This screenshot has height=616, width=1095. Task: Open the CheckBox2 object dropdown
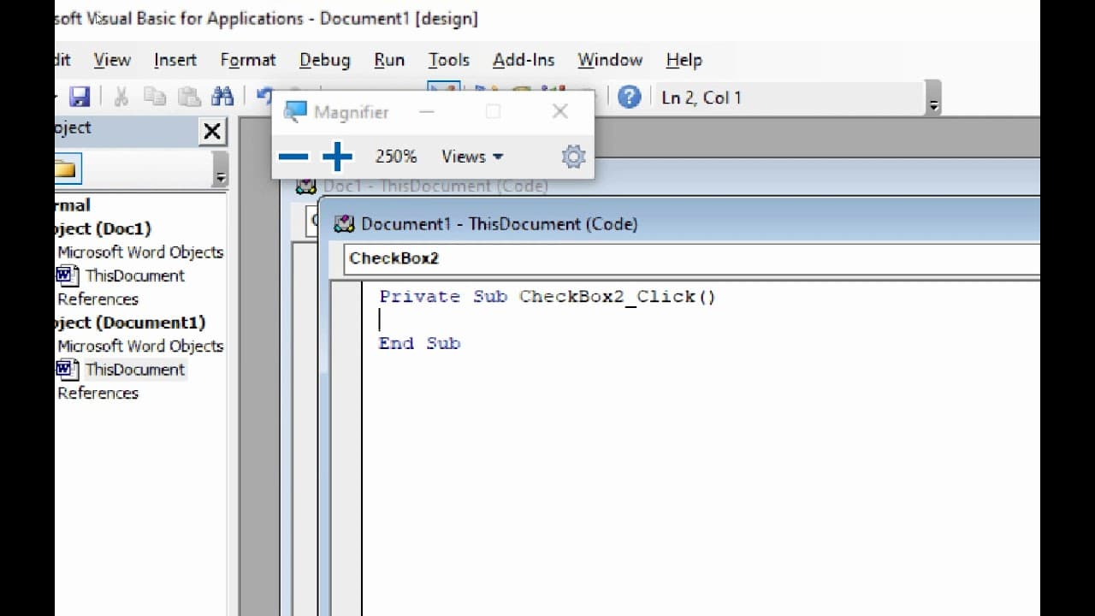pyautogui.click(x=691, y=258)
